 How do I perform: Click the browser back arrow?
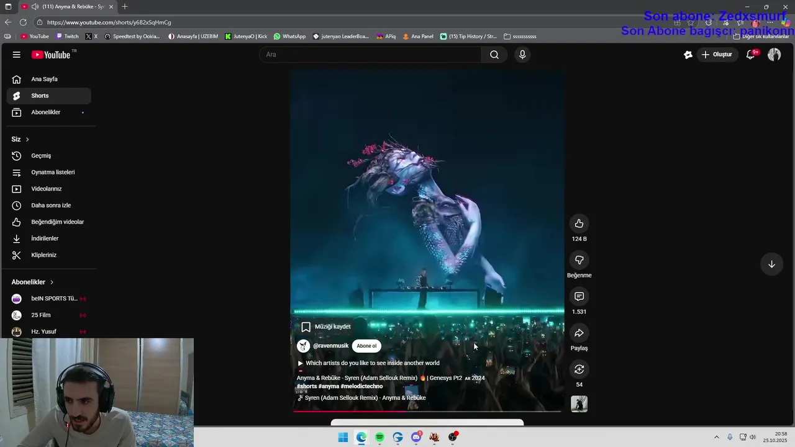click(8, 22)
